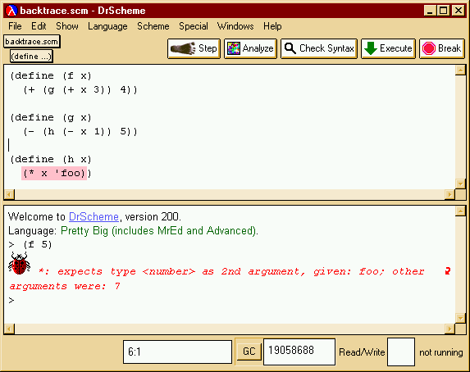Click the GC button
The height and width of the screenshot is (372, 470).
coord(249,351)
